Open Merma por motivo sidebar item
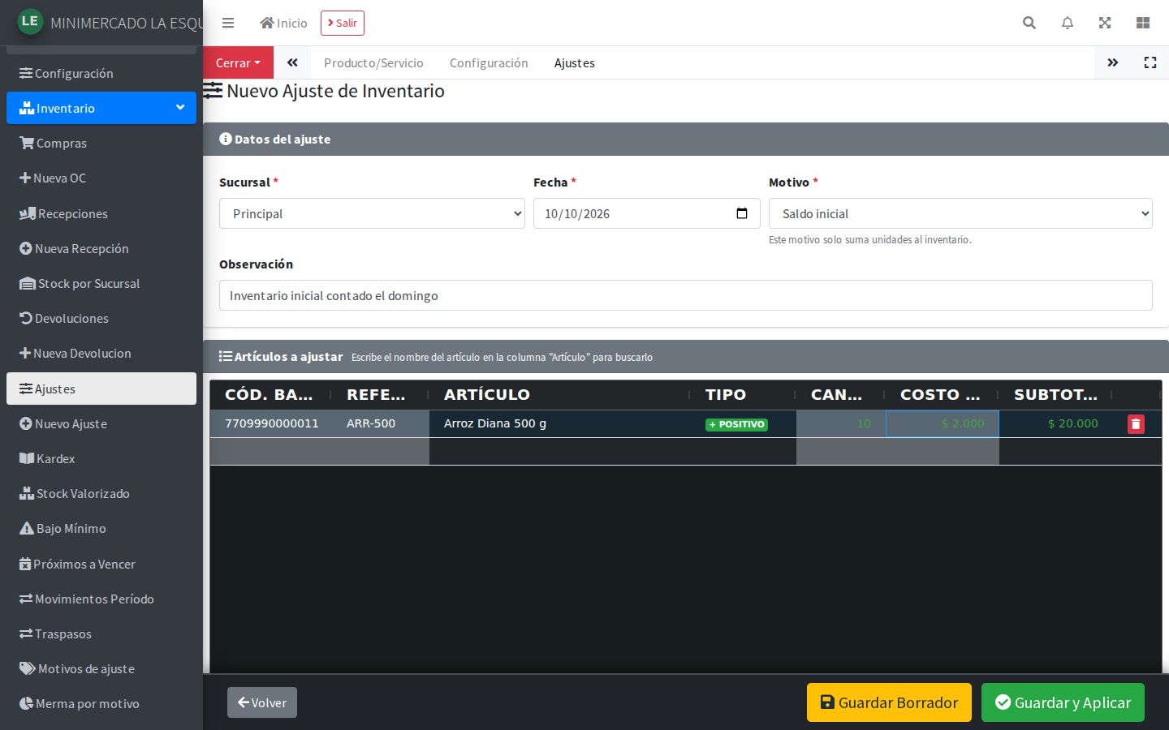 [101, 703]
